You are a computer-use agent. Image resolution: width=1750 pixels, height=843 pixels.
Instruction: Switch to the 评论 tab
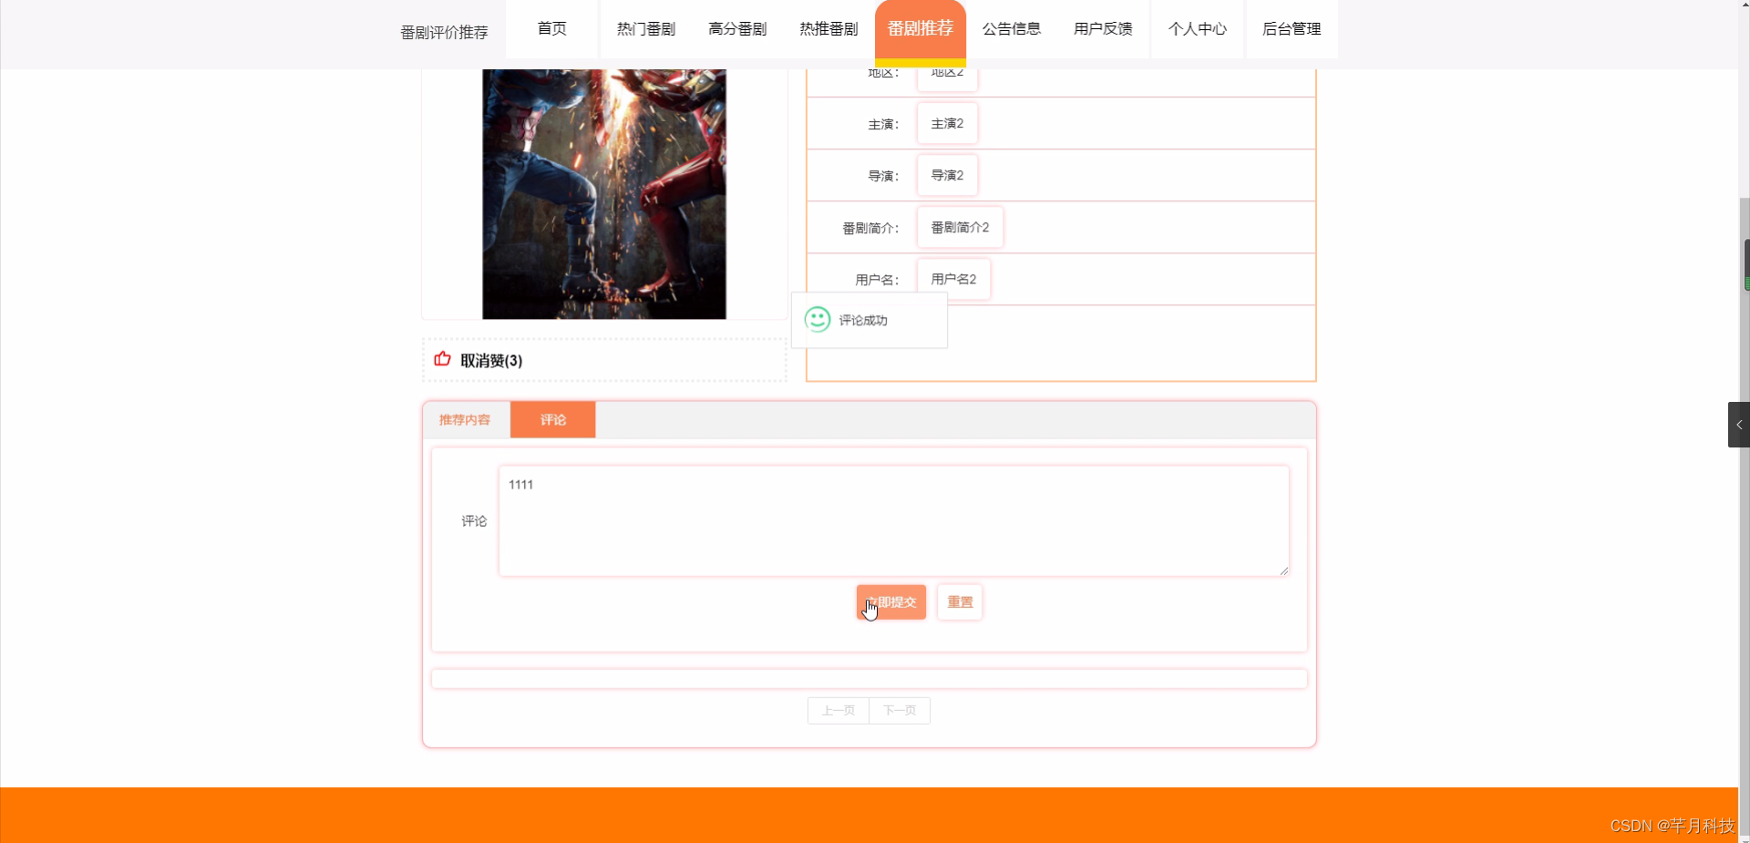click(x=552, y=419)
